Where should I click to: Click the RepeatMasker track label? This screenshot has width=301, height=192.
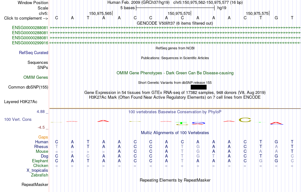click(x=35, y=184)
